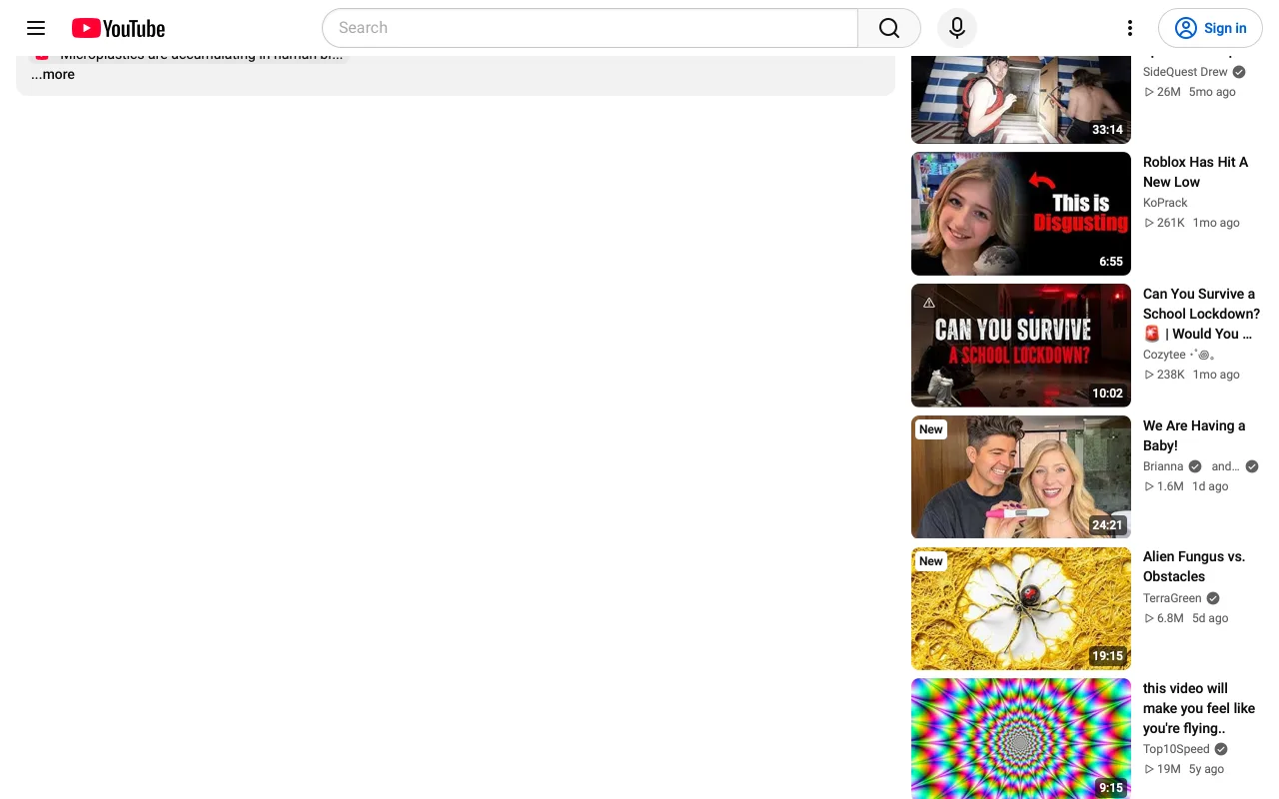Viewport: 1279px width, 799px height.
Task: Click the '261K' view count text
Action: (x=1170, y=223)
